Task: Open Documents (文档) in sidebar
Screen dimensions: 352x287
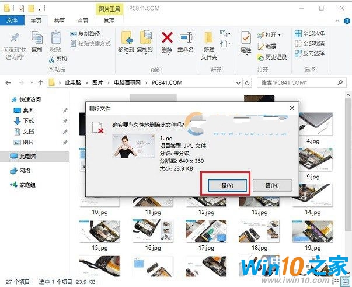Action: click(x=24, y=132)
